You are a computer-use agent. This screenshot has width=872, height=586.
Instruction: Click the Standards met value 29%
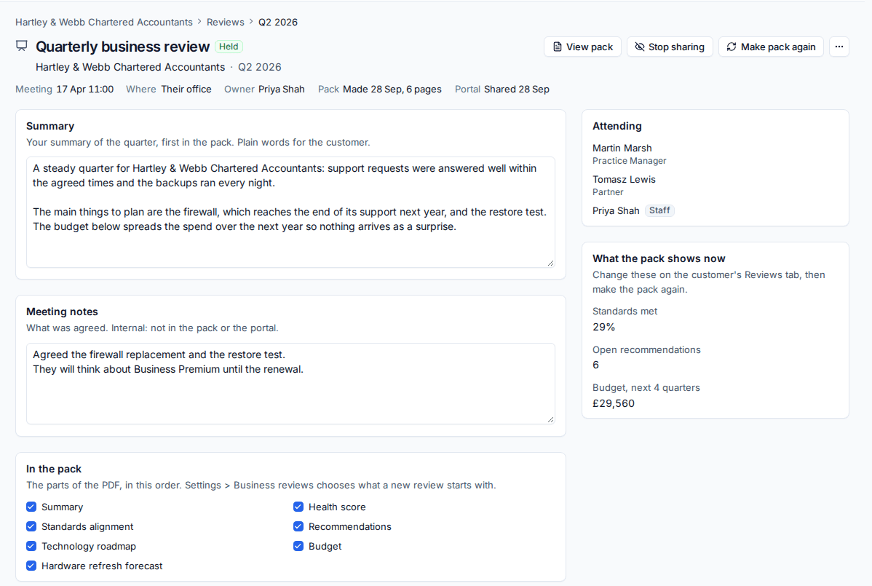[603, 327]
